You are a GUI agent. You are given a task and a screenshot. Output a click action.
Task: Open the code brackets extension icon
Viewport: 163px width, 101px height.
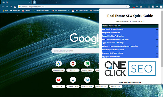pyautogui.click(x=153, y=7)
